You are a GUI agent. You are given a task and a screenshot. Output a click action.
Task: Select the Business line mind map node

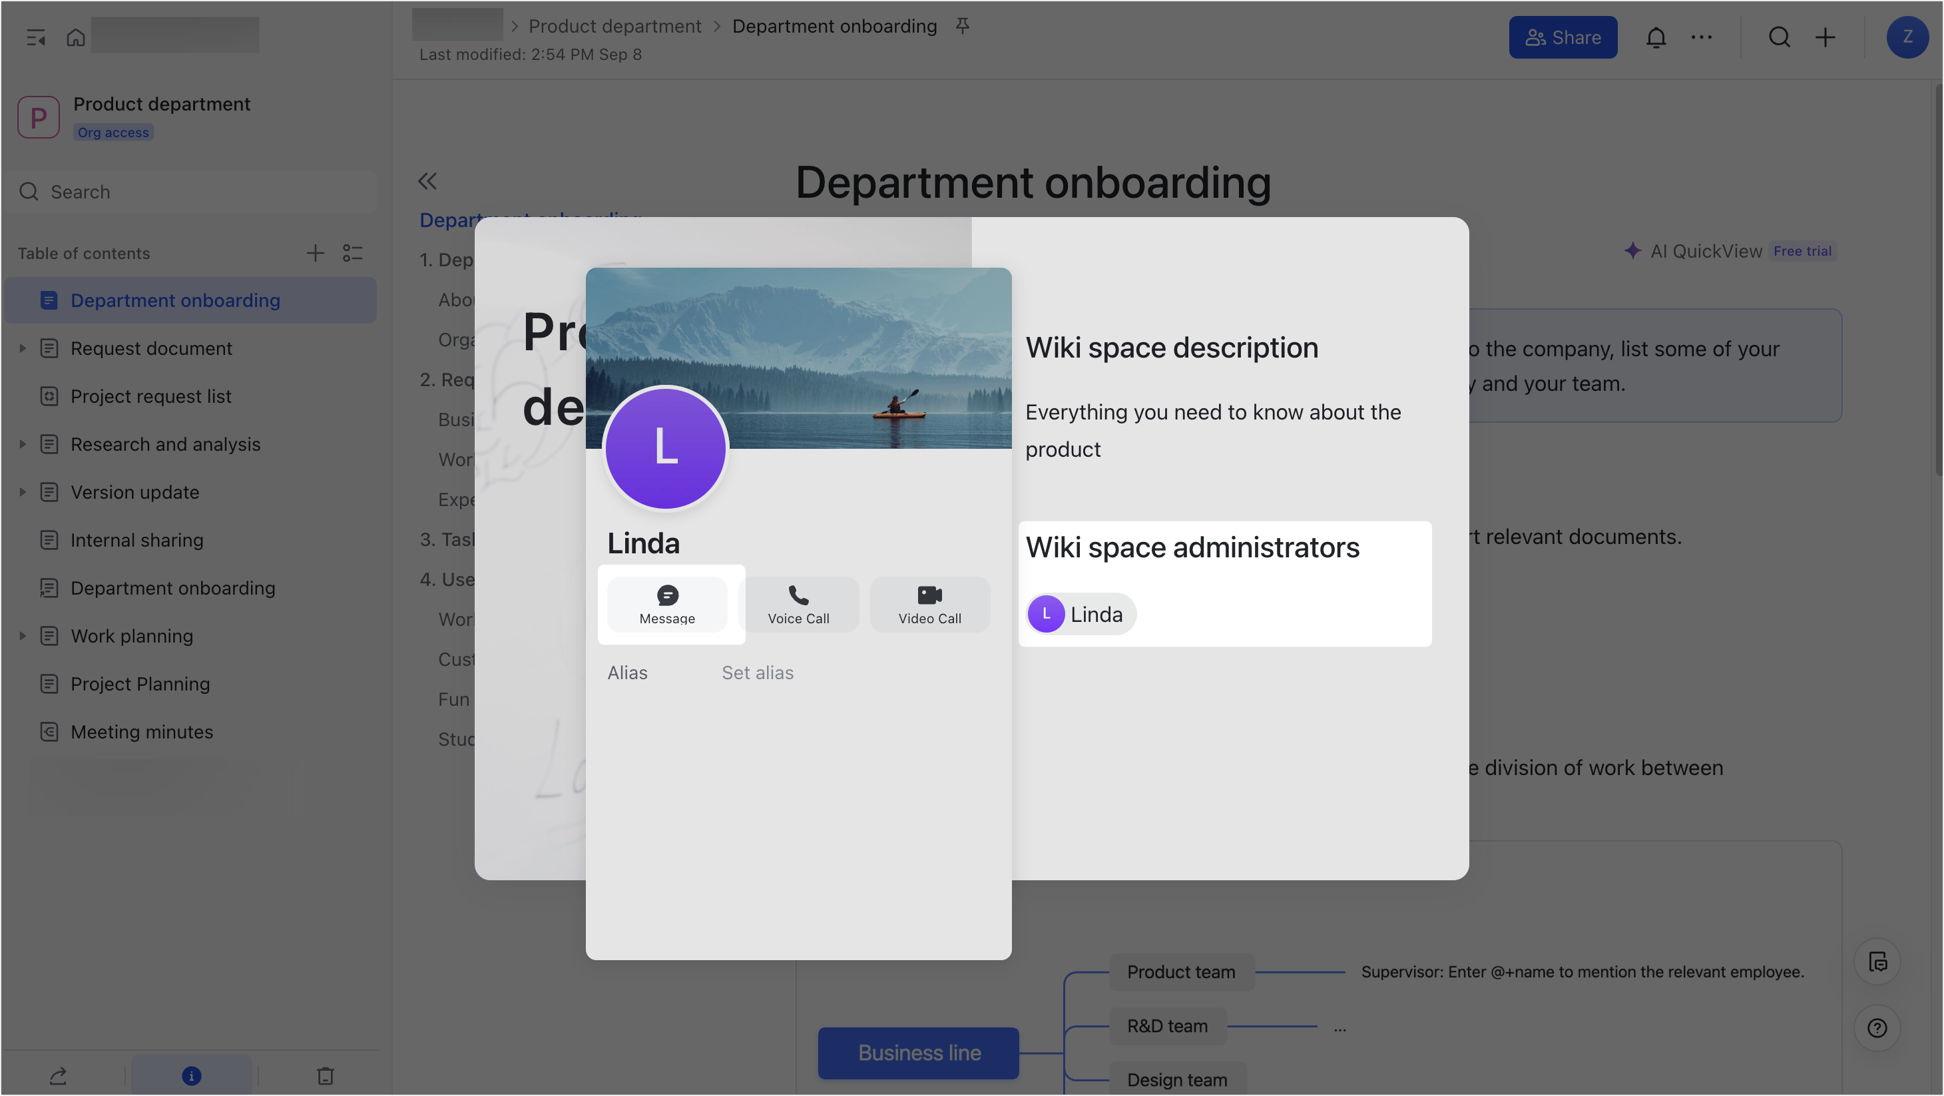[x=919, y=1053]
